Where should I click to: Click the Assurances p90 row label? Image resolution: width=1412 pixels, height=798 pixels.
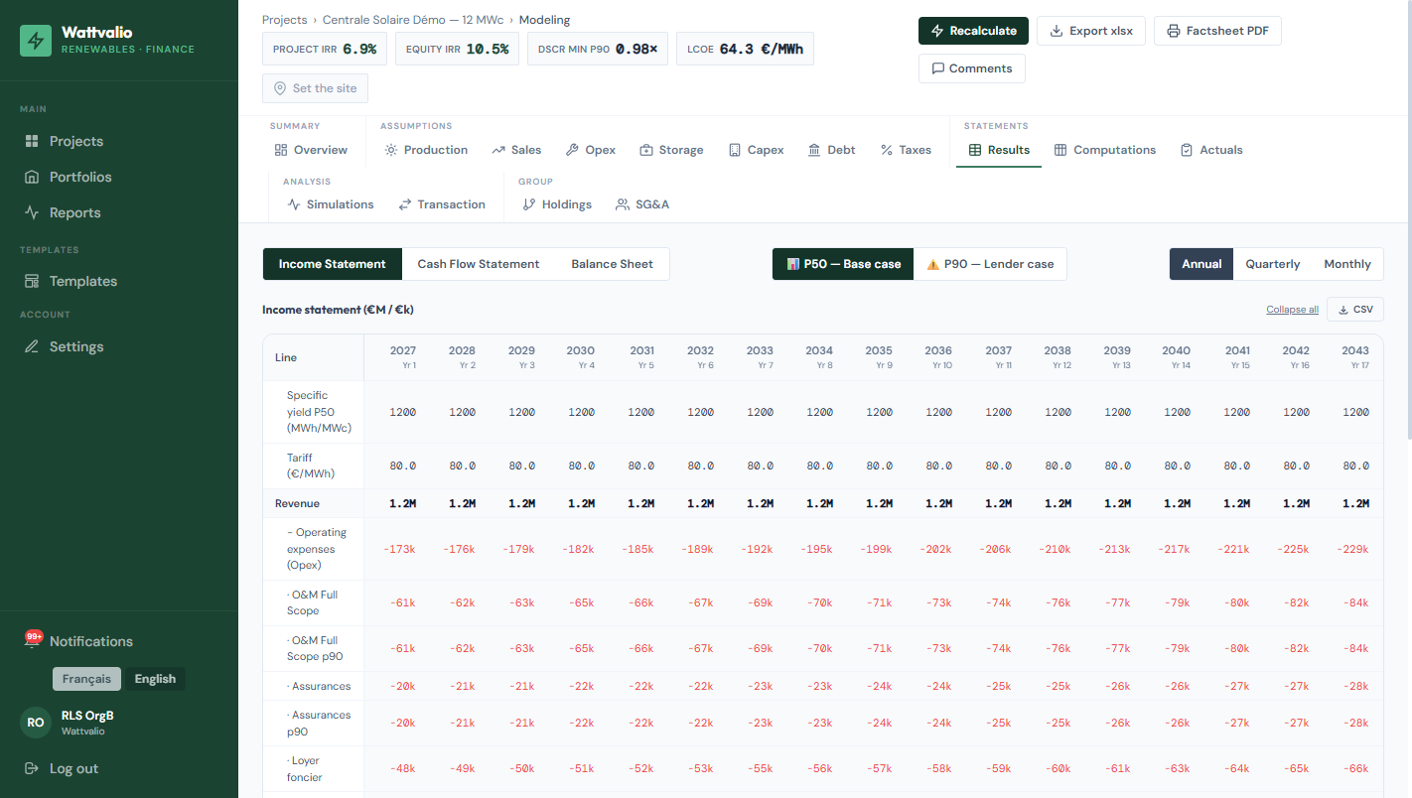coord(319,723)
